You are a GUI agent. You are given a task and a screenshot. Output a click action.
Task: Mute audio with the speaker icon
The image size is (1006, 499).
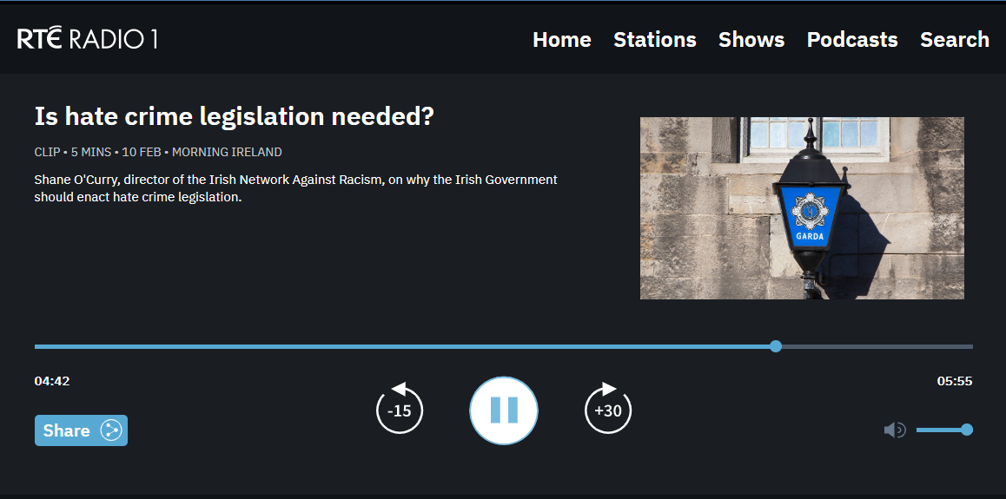point(894,430)
